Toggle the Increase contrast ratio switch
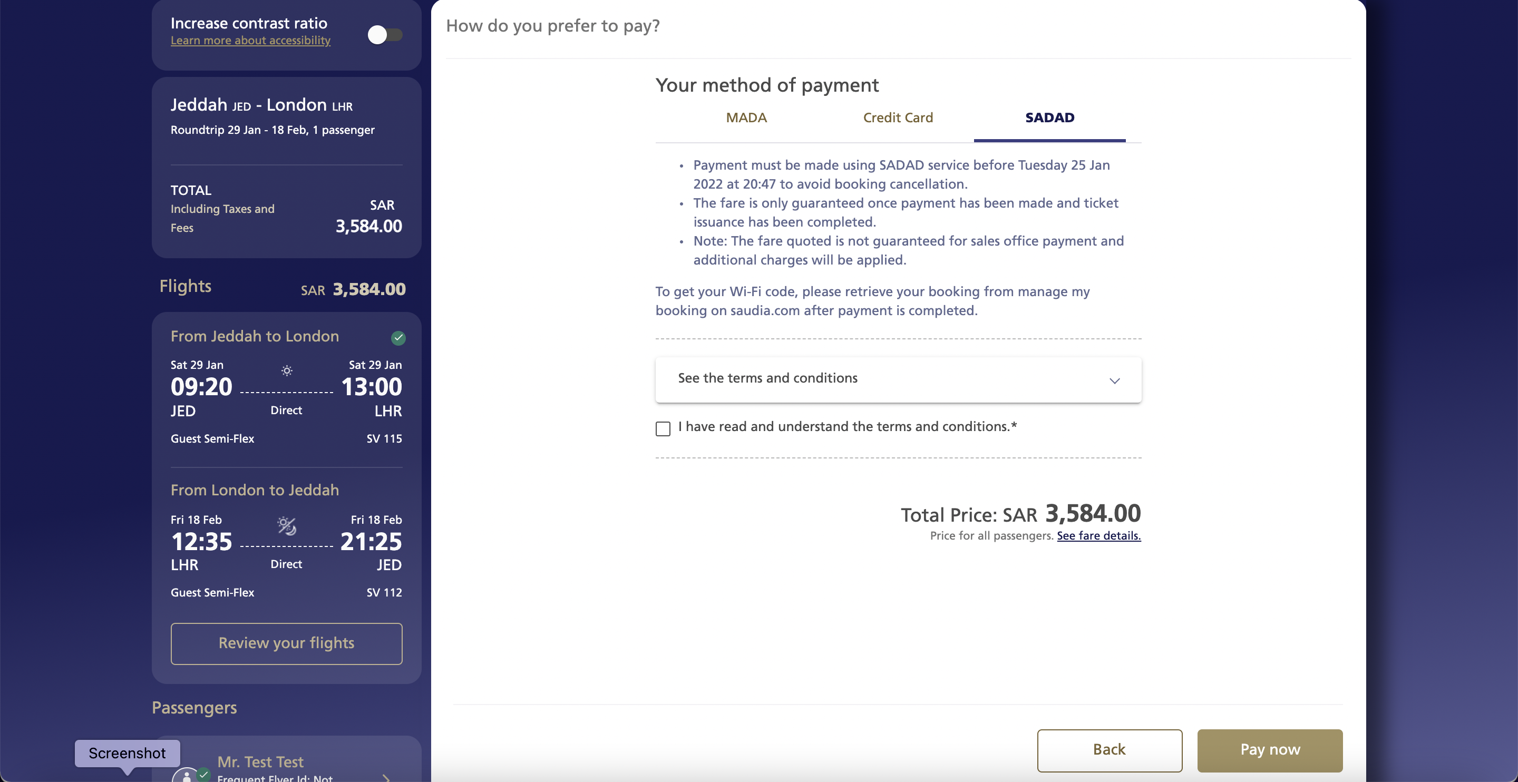This screenshot has width=1518, height=782. (x=385, y=35)
